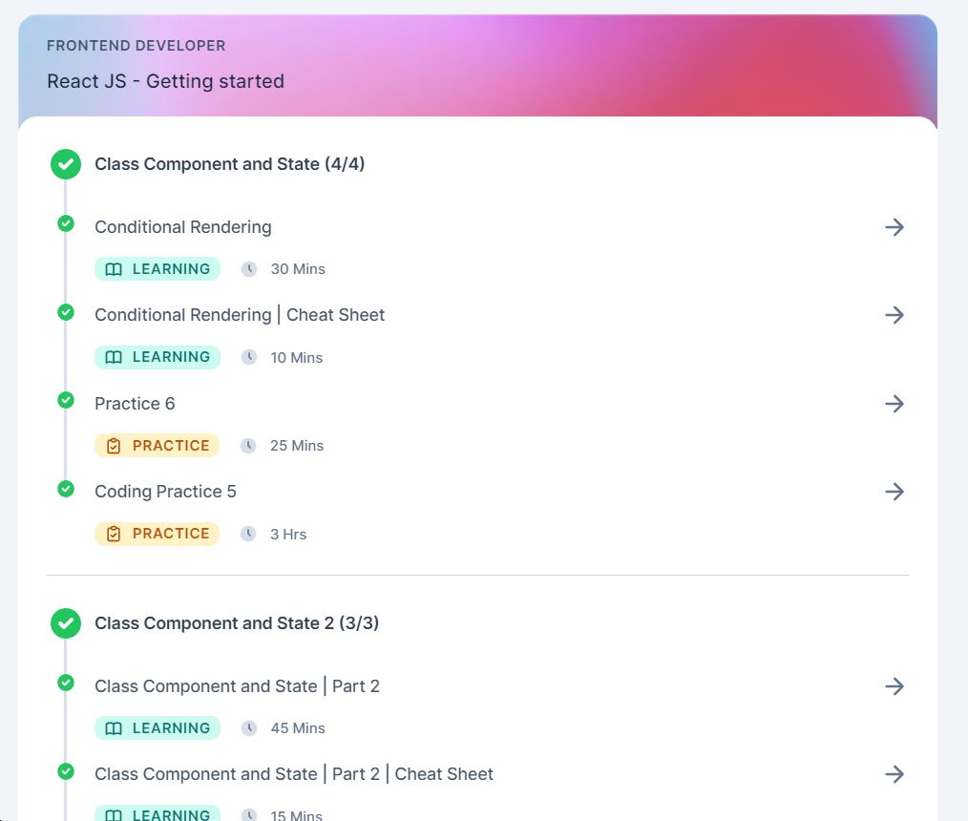Open the Conditional Rendering | Cheat Sheet lesson

(240, 315)
